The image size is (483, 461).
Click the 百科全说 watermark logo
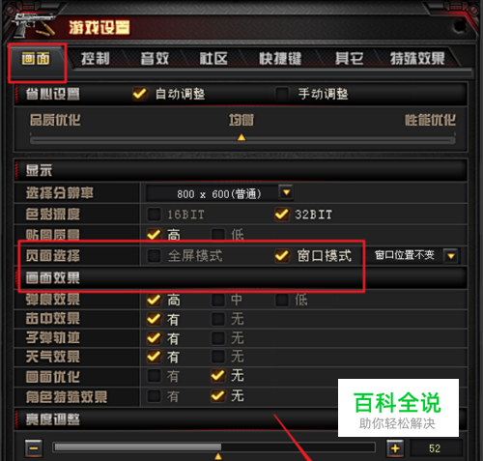(x=398, y=408)
